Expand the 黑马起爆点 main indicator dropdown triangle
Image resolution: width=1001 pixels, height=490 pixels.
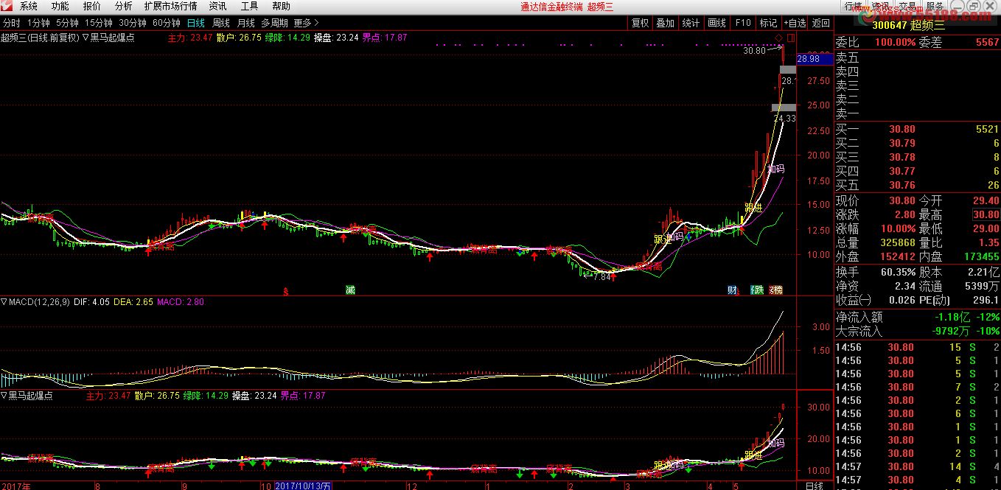(x=86, y=38)
